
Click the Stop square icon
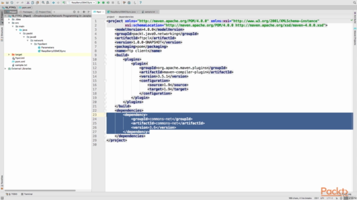click(113, 2)
